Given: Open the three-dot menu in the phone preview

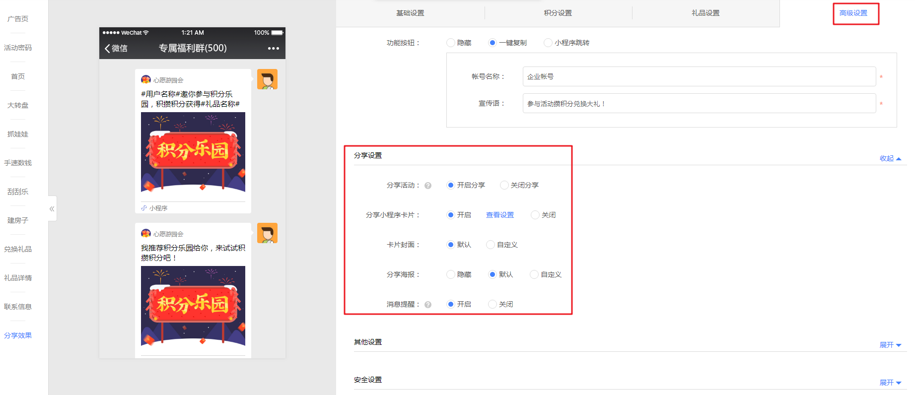Looking at the screenshot, I should pos(273,48).
